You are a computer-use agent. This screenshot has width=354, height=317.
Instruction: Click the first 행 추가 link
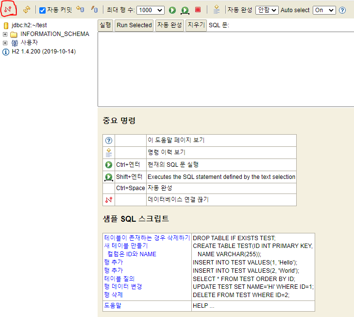(114, 262)
